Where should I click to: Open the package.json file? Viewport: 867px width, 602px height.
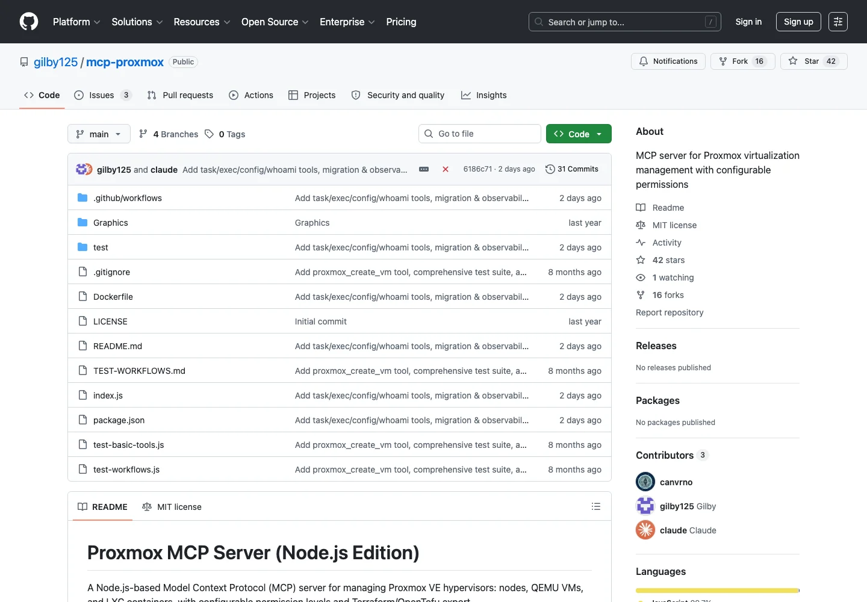(119, 420)
